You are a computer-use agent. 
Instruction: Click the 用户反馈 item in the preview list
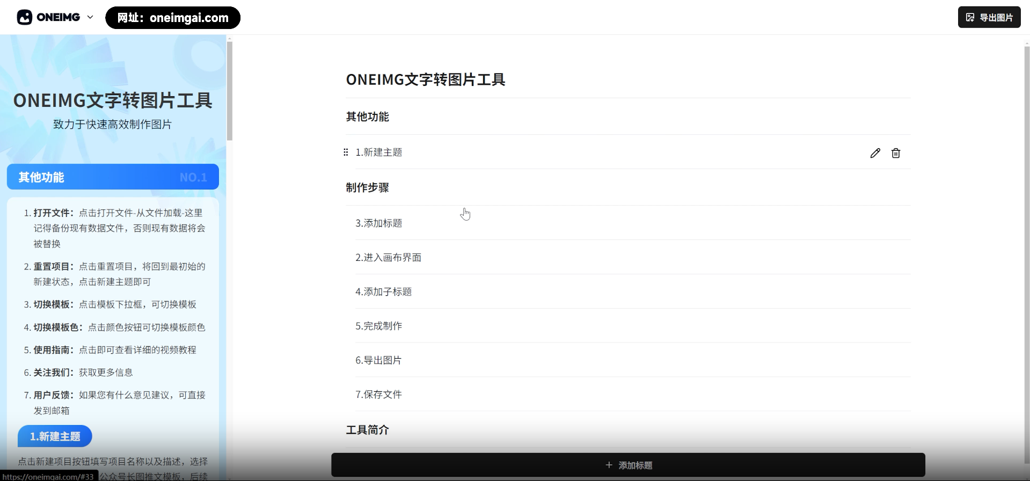[x=115, y=403]
